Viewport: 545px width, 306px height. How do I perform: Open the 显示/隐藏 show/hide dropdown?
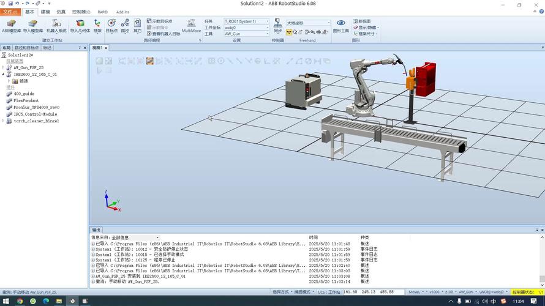[x=366, y=28]
